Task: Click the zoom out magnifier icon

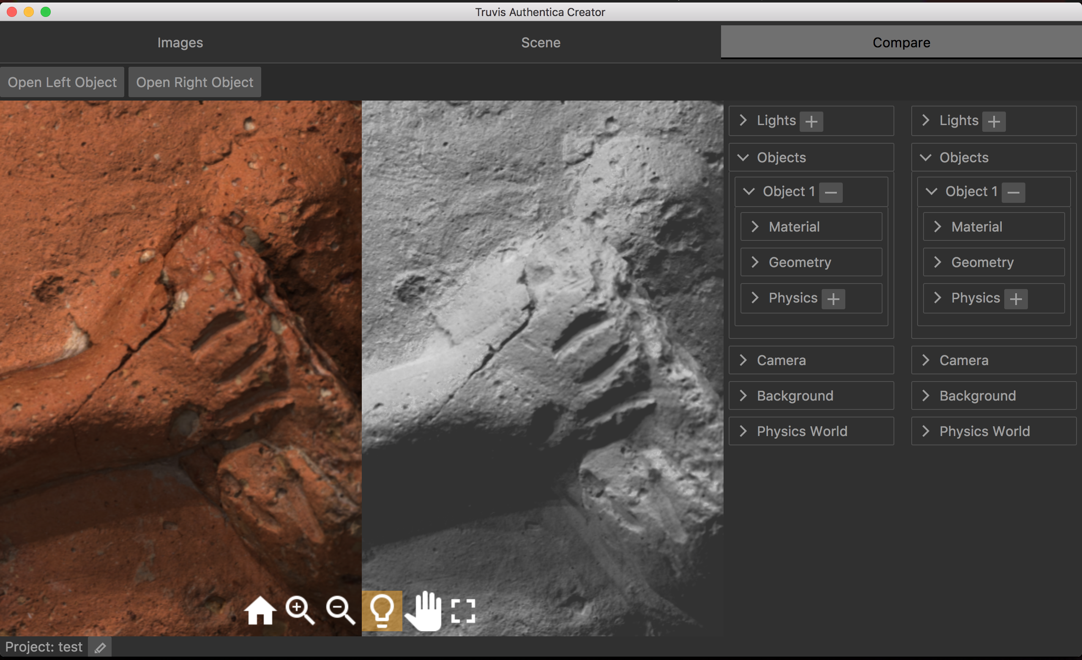Action: point(340,611)
